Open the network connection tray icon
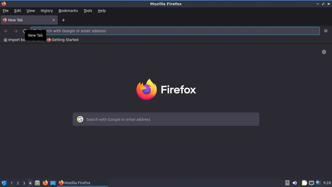Image resolution: width=332 pixels, height=187 pixels. 311,183
